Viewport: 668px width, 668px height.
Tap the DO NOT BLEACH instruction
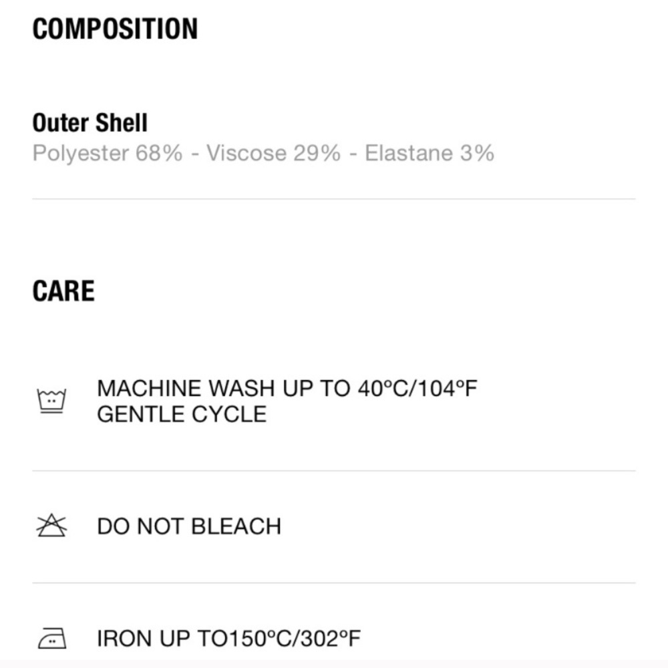[189, 526]
